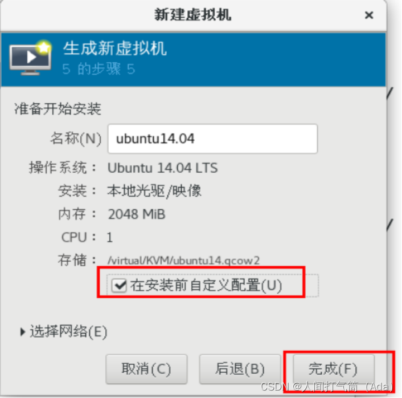This screenshot has width=402, height=398.
Task: Click the star badge on VM icon
Action: (x=44, y=47)
